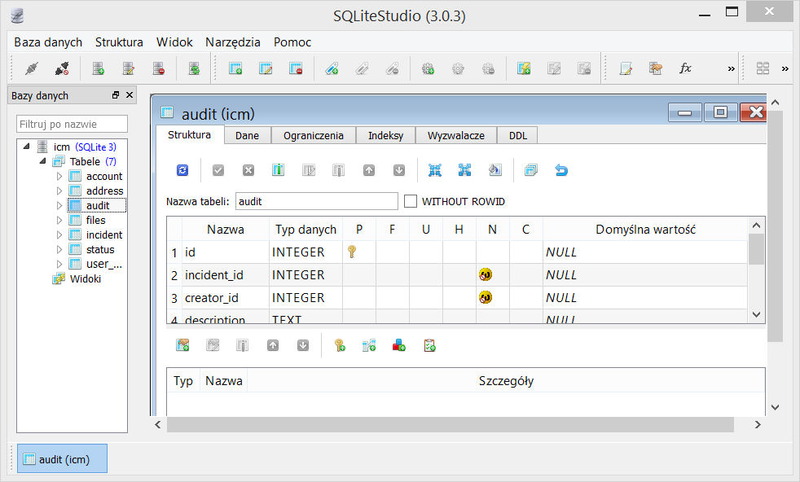Image resolution: width=800 pixels, height=482 pixels.
Task: Add a foreign key table constraint
Action: point(369,346)
